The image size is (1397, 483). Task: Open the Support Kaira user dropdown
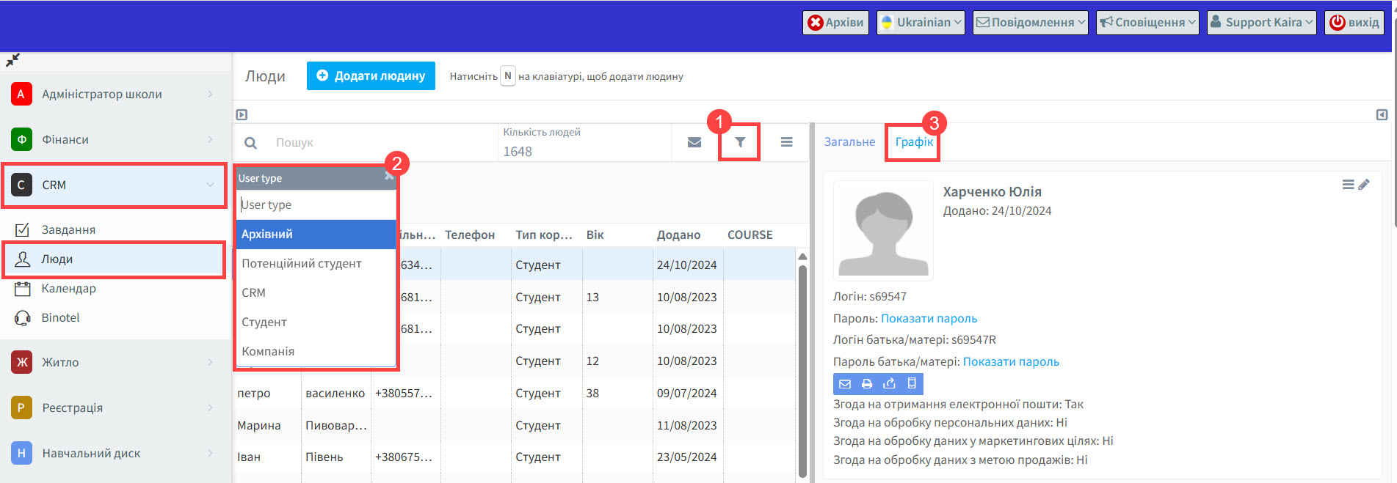(1261, 22)
